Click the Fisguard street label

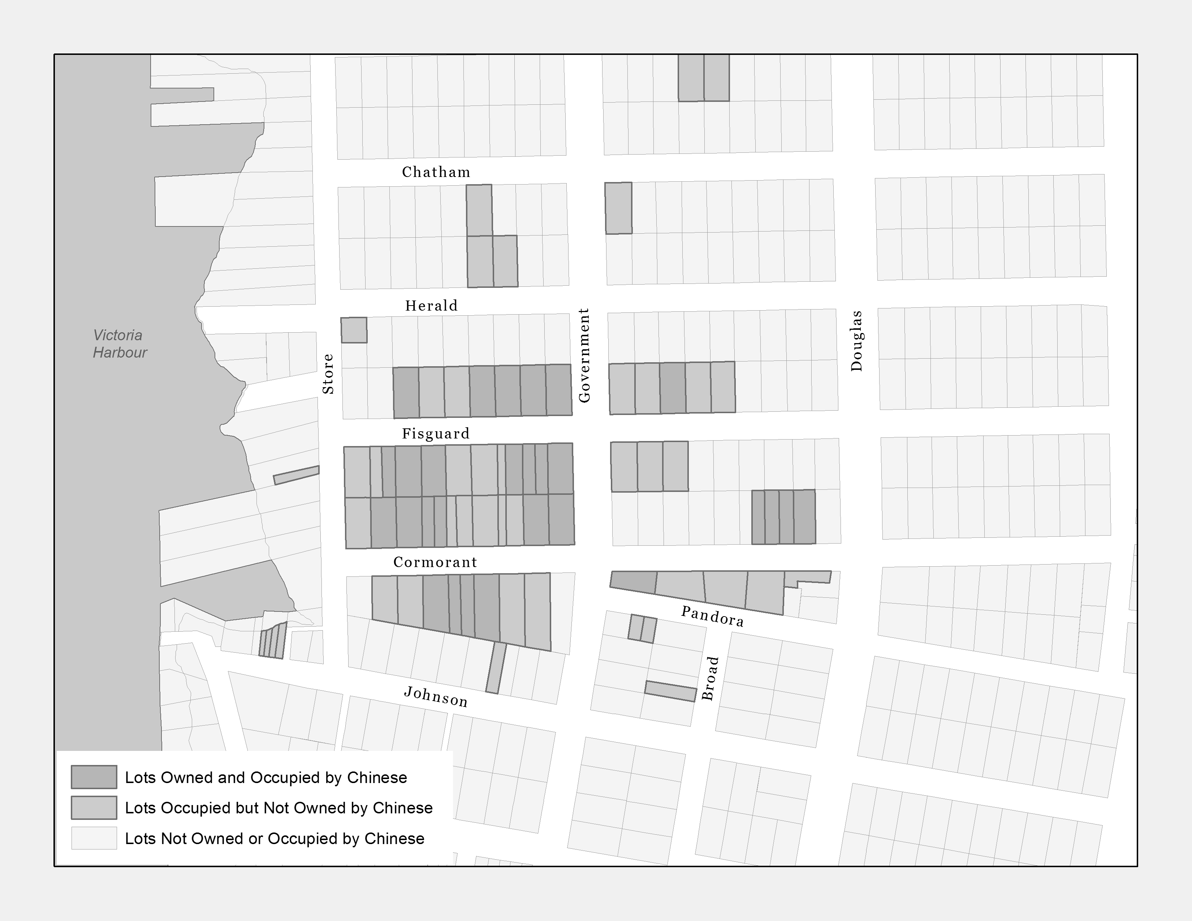point(436,434)
